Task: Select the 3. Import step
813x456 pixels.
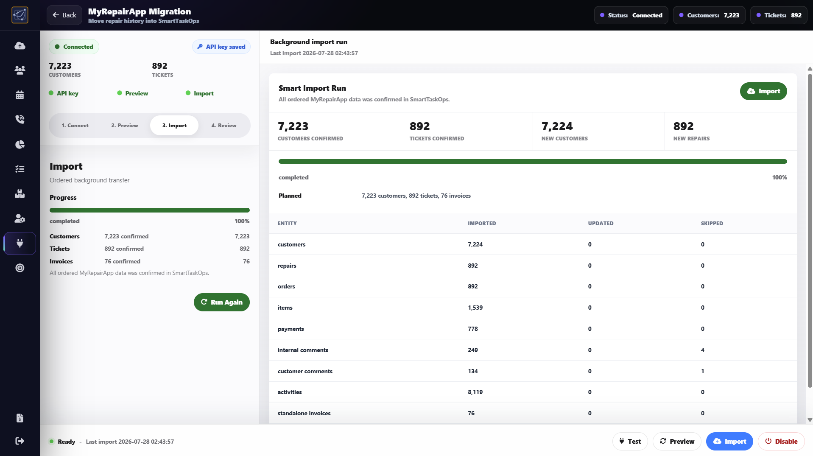Action: click(x=174, y=126)
